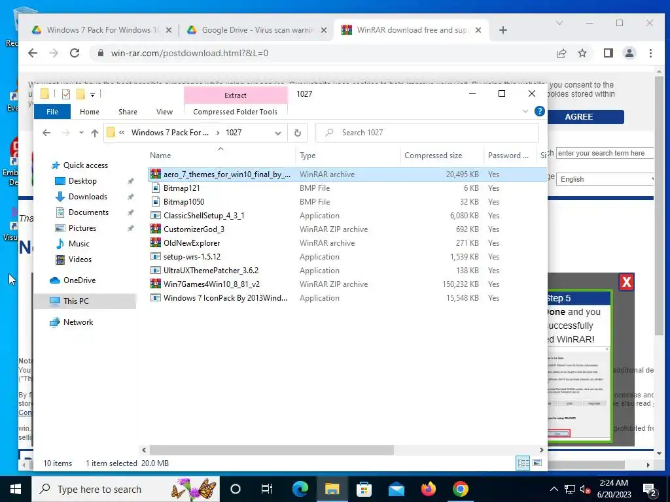
Task: Select the Bitmap121 file icon
Action: 156,188
